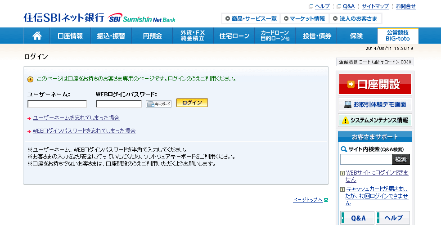Viewport: 441px width, 225px height.
Task: Open WEBサイトにログインできません link
Action: click(377, 176)
